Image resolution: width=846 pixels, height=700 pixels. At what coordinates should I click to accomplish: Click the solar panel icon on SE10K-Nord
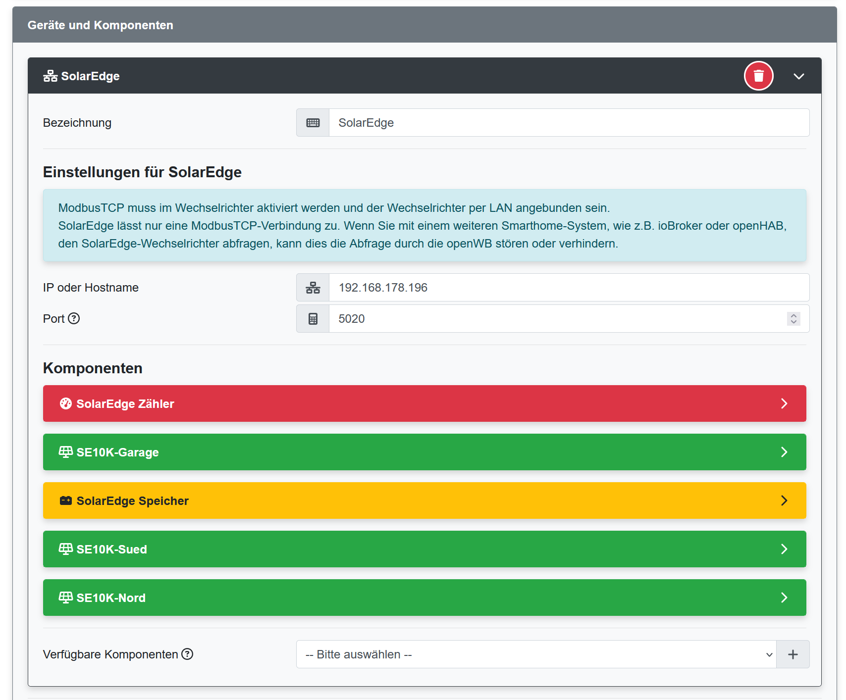point(66,598)
